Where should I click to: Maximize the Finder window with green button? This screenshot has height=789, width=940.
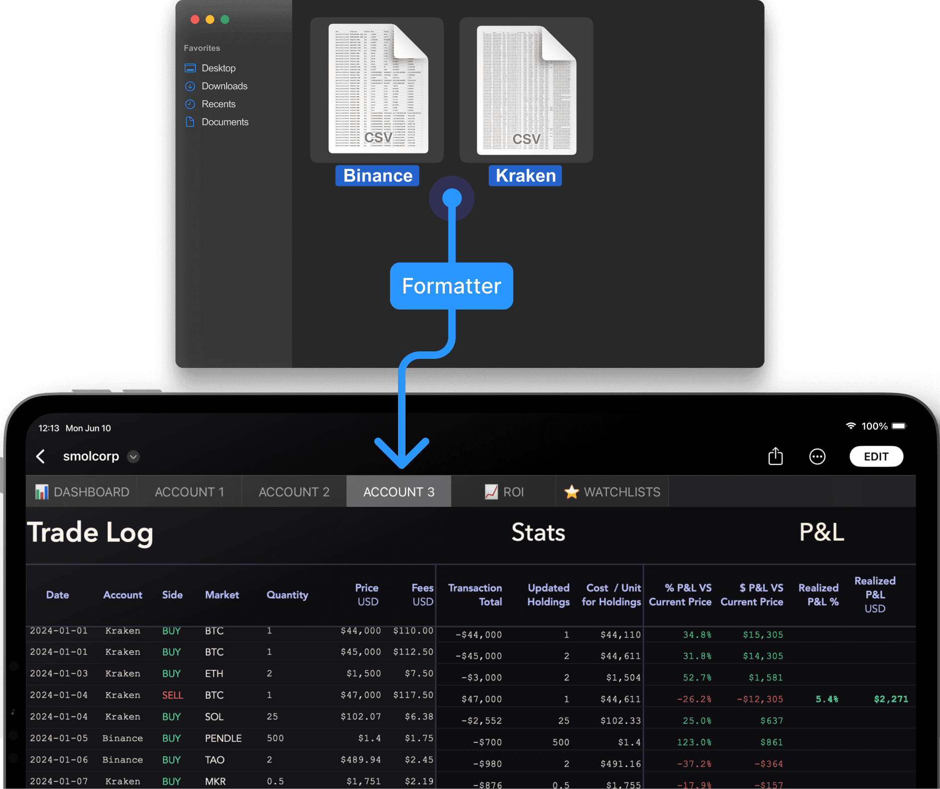pos(225,19)
